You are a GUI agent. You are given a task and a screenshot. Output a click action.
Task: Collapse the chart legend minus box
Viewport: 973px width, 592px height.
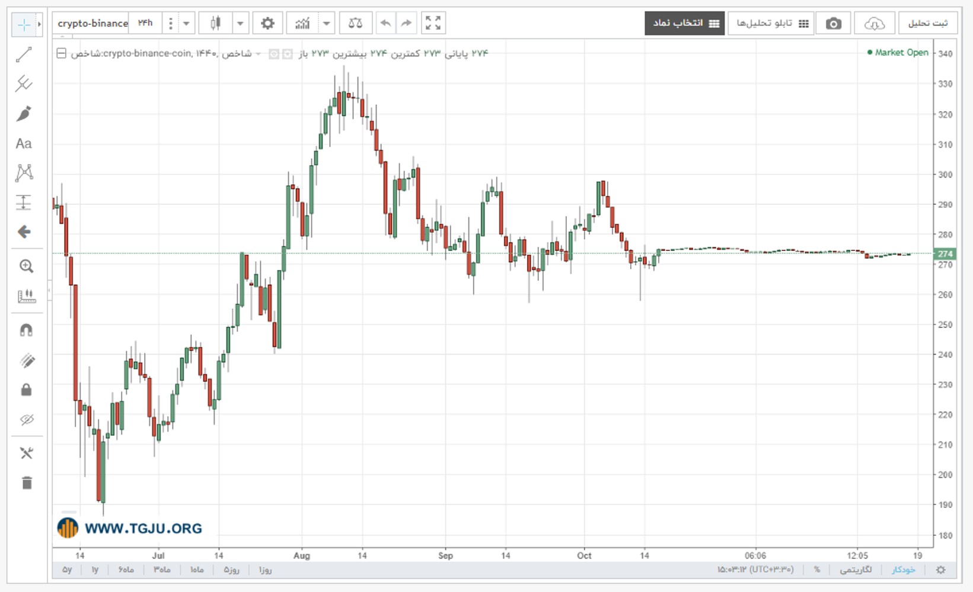pyautogui.click(x=62, y=53)
